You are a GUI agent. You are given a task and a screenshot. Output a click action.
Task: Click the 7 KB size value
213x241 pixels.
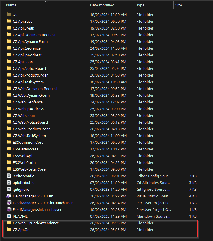pos(193,190)
